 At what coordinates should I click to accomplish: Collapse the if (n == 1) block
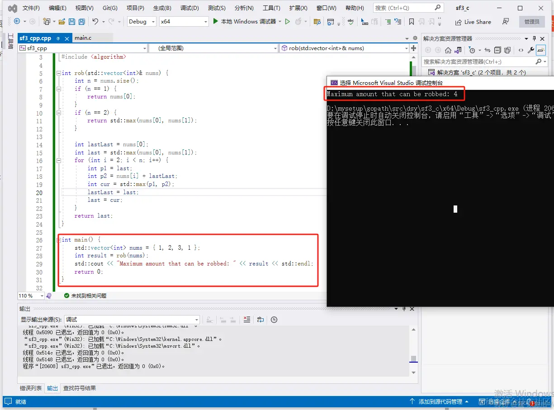tap(58, 89)
